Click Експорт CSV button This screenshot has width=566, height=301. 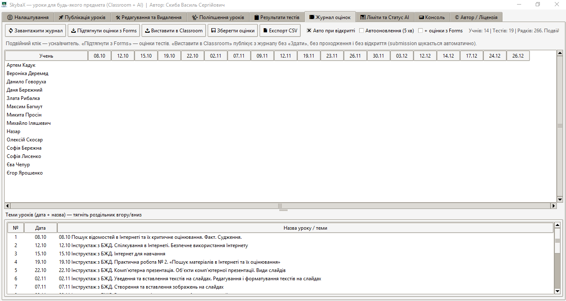click(280, 31)
